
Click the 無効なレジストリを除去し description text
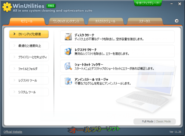click(102, 54)
